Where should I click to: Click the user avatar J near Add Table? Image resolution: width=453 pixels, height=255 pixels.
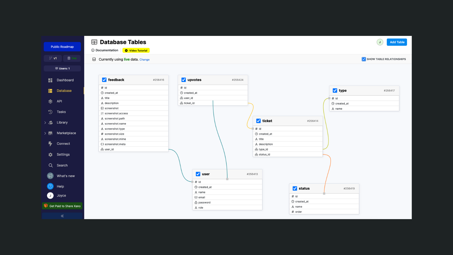click(380, 42)
